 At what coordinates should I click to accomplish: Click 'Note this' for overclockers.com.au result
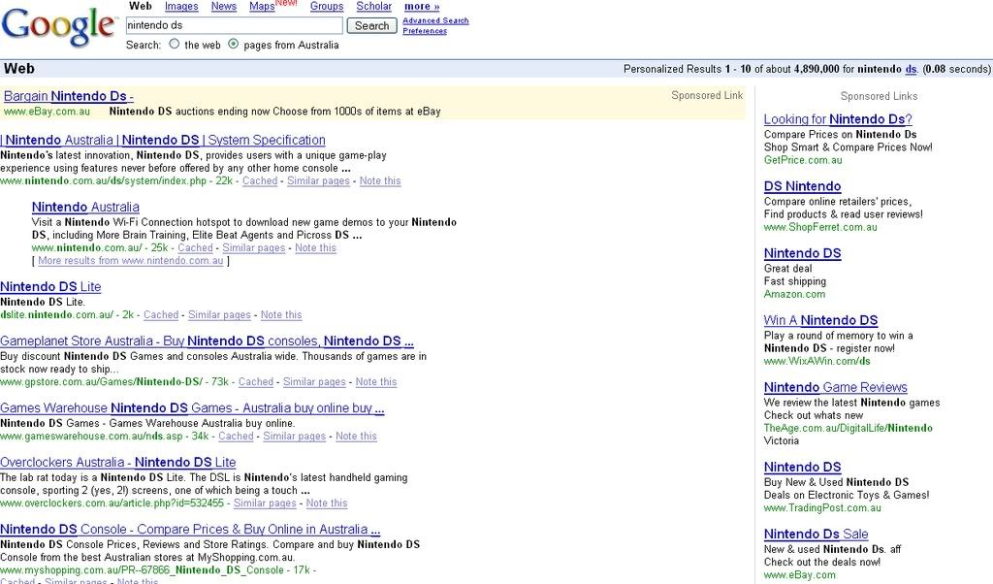click(327, 503)
